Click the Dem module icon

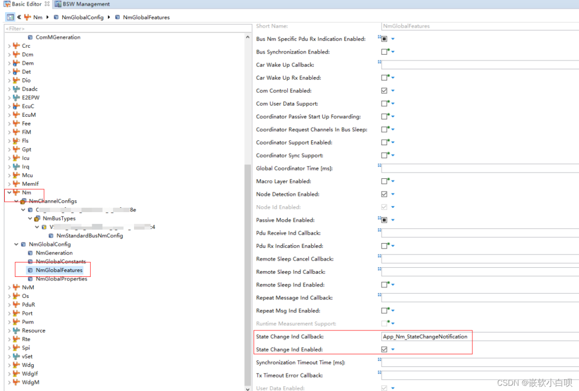click(16, 63)
